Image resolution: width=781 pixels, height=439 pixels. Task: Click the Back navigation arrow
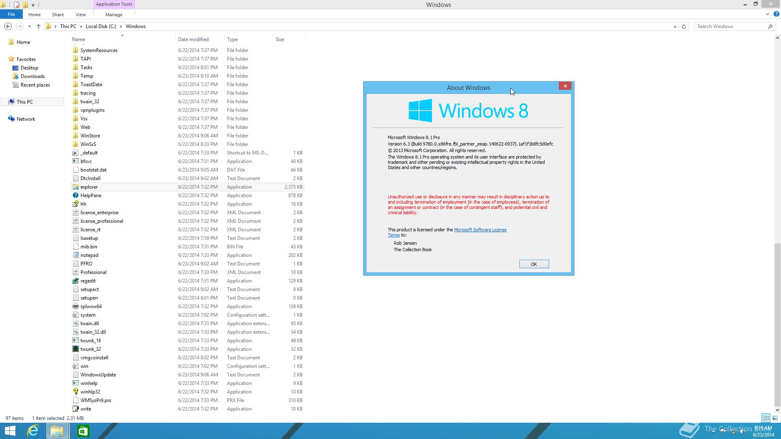coord(8,26)
